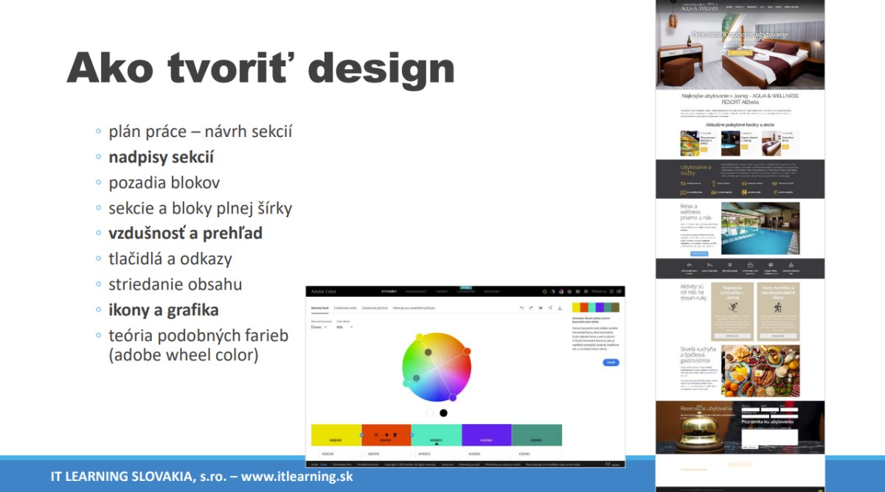885x492 pixels.
Task: Open the TRENDY menu in Adobe Color header
Action: click(x=441, y=292)
